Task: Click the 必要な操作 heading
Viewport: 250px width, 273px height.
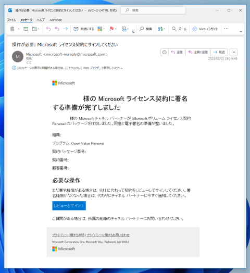Action: click(x=66, y=180)
